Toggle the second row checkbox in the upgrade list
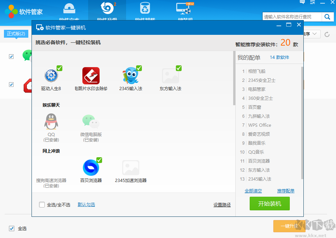 click(11, 84)
